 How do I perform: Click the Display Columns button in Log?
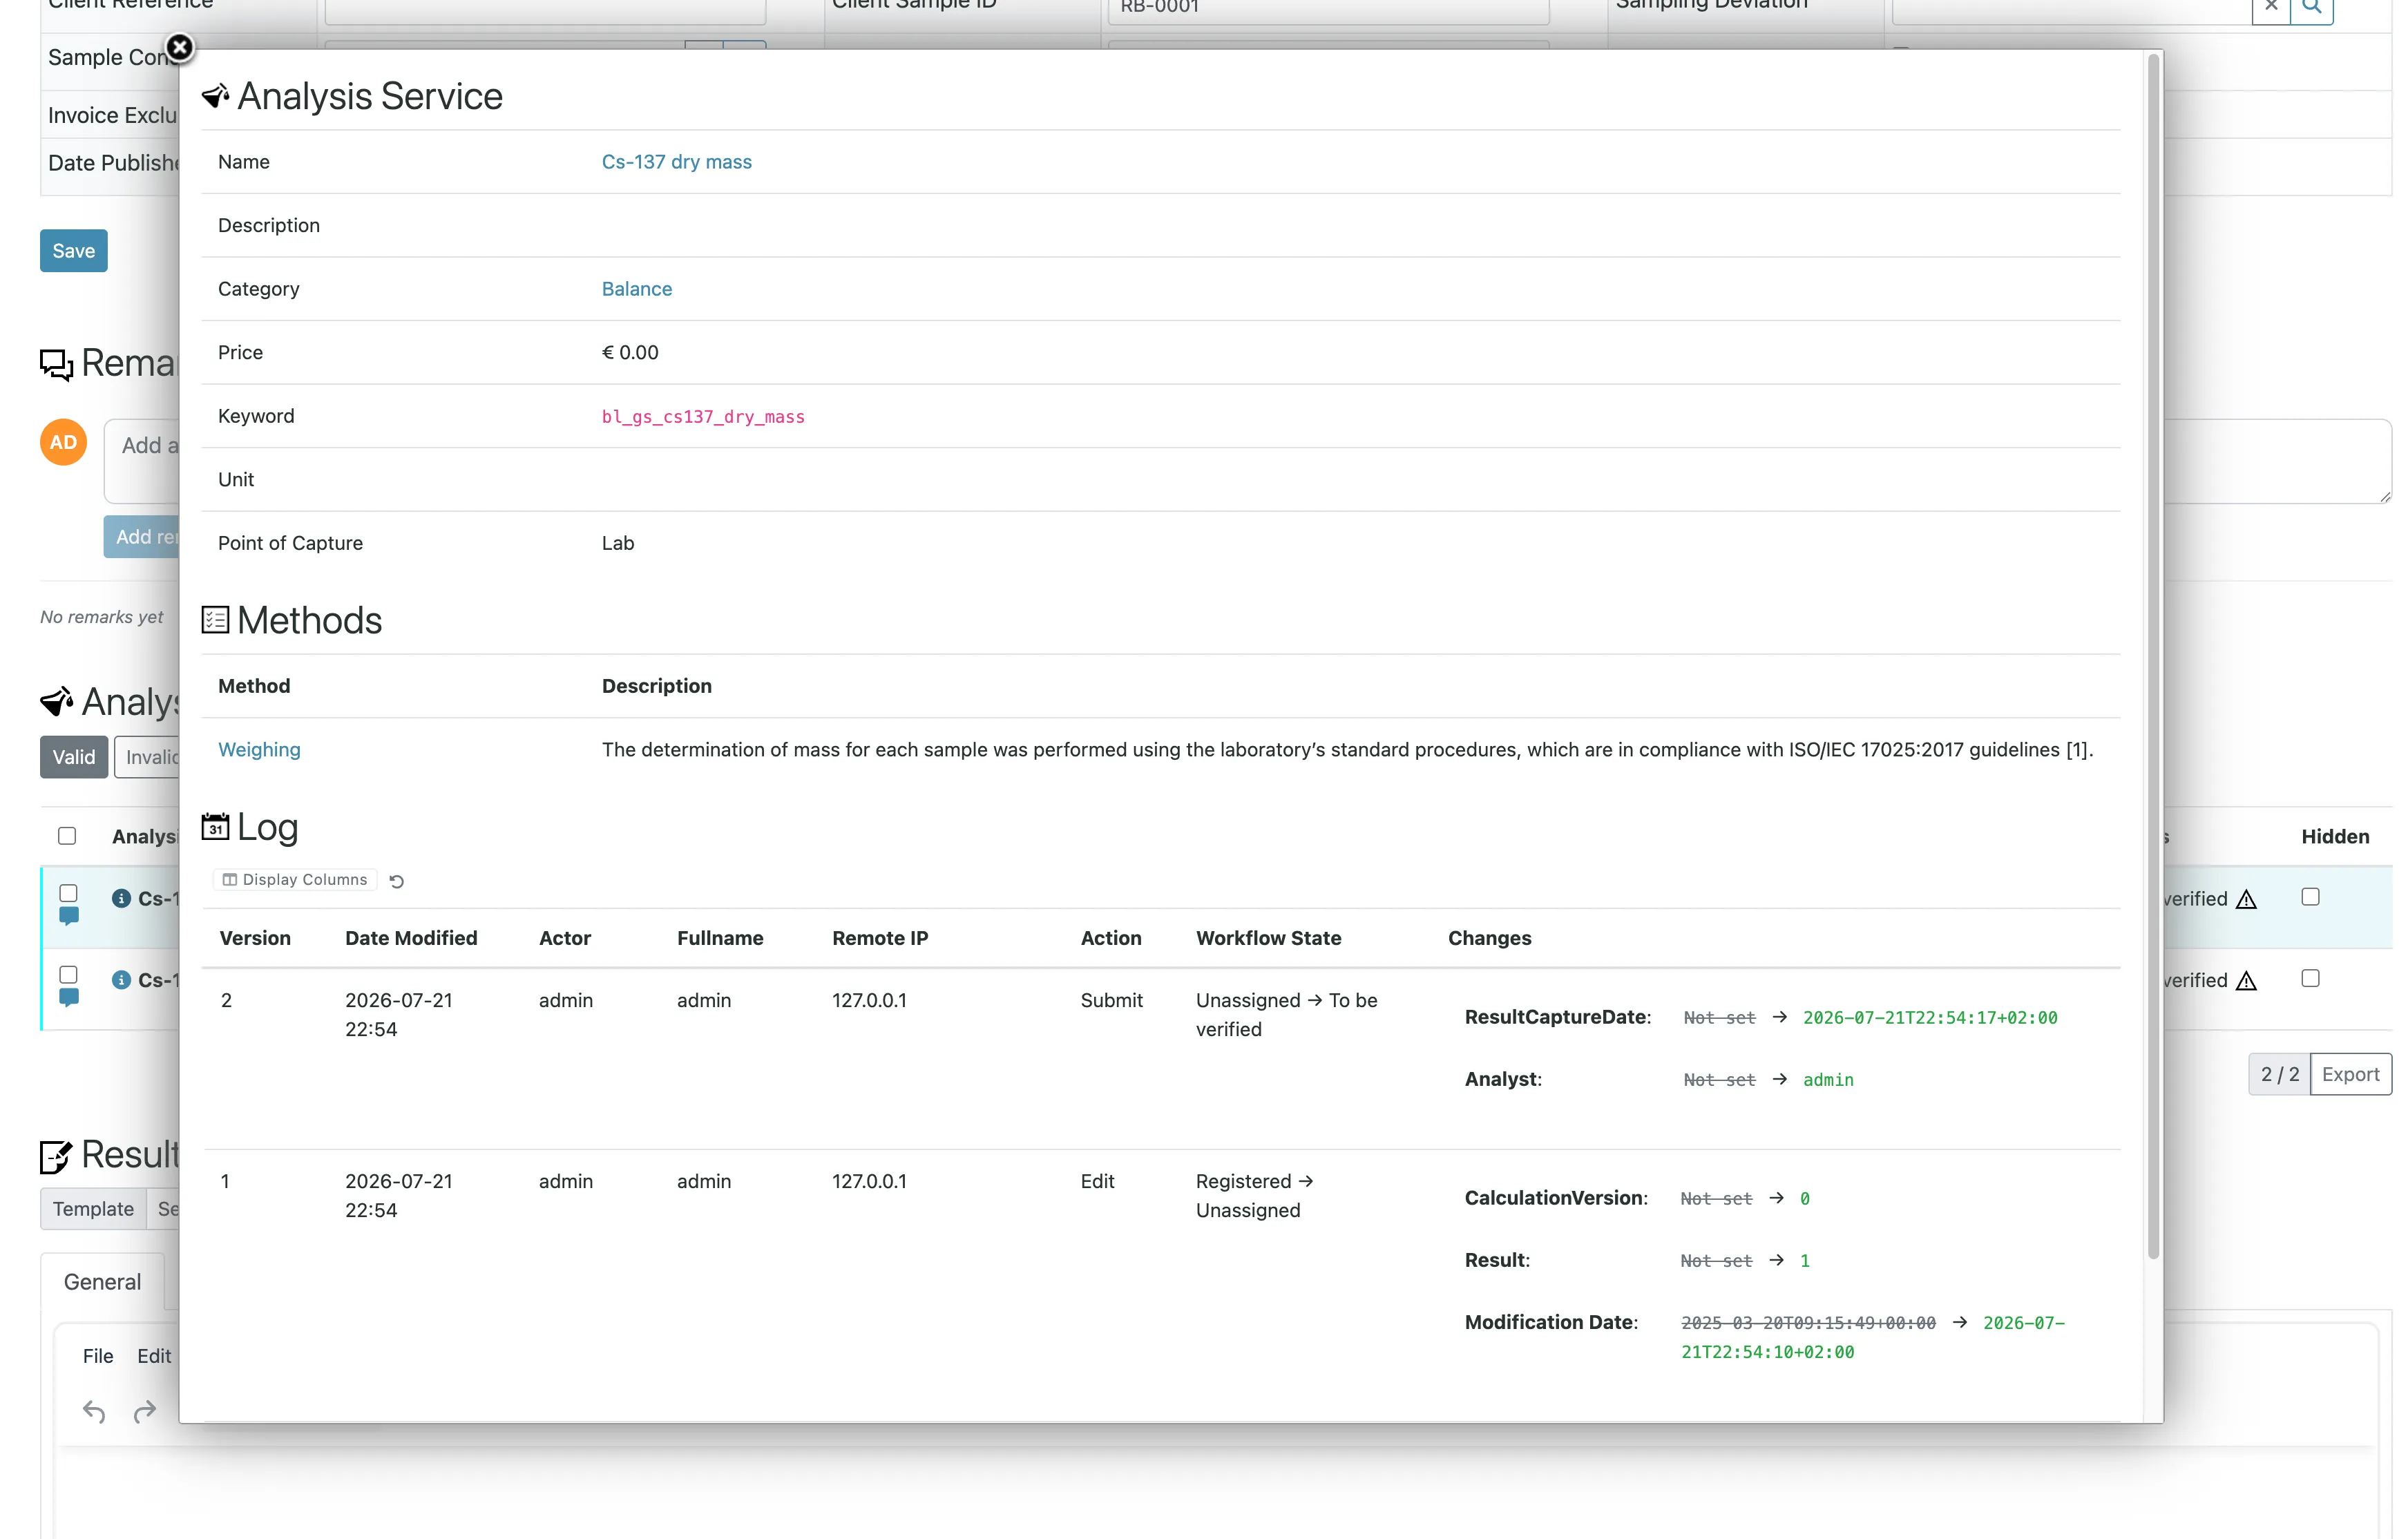295,880
